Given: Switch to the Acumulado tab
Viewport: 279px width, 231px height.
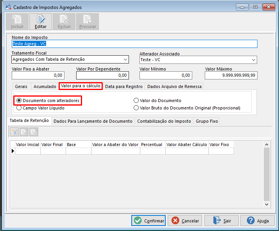Looking at the screenshot, I should 45,86.
